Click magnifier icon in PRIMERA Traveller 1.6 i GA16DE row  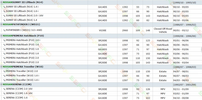click(x=4, y=80)
